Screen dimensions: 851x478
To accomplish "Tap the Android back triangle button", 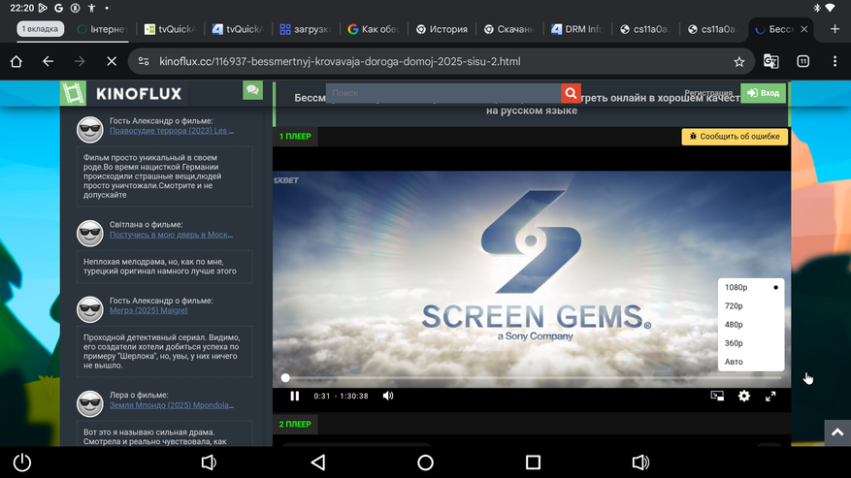I will 318,462.
